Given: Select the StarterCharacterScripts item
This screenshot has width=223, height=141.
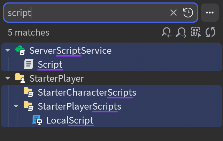Looking at the screenshot, I should [x=86, y=92].
